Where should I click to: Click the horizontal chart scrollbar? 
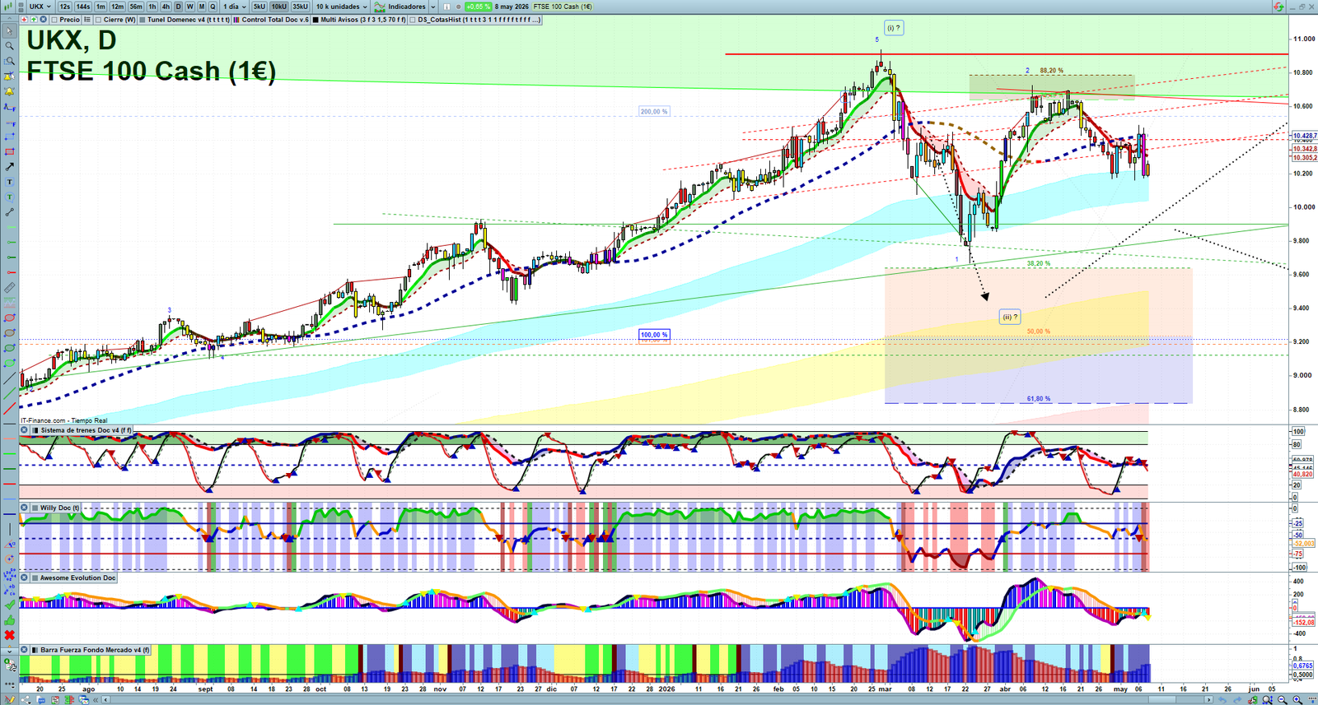659,699
